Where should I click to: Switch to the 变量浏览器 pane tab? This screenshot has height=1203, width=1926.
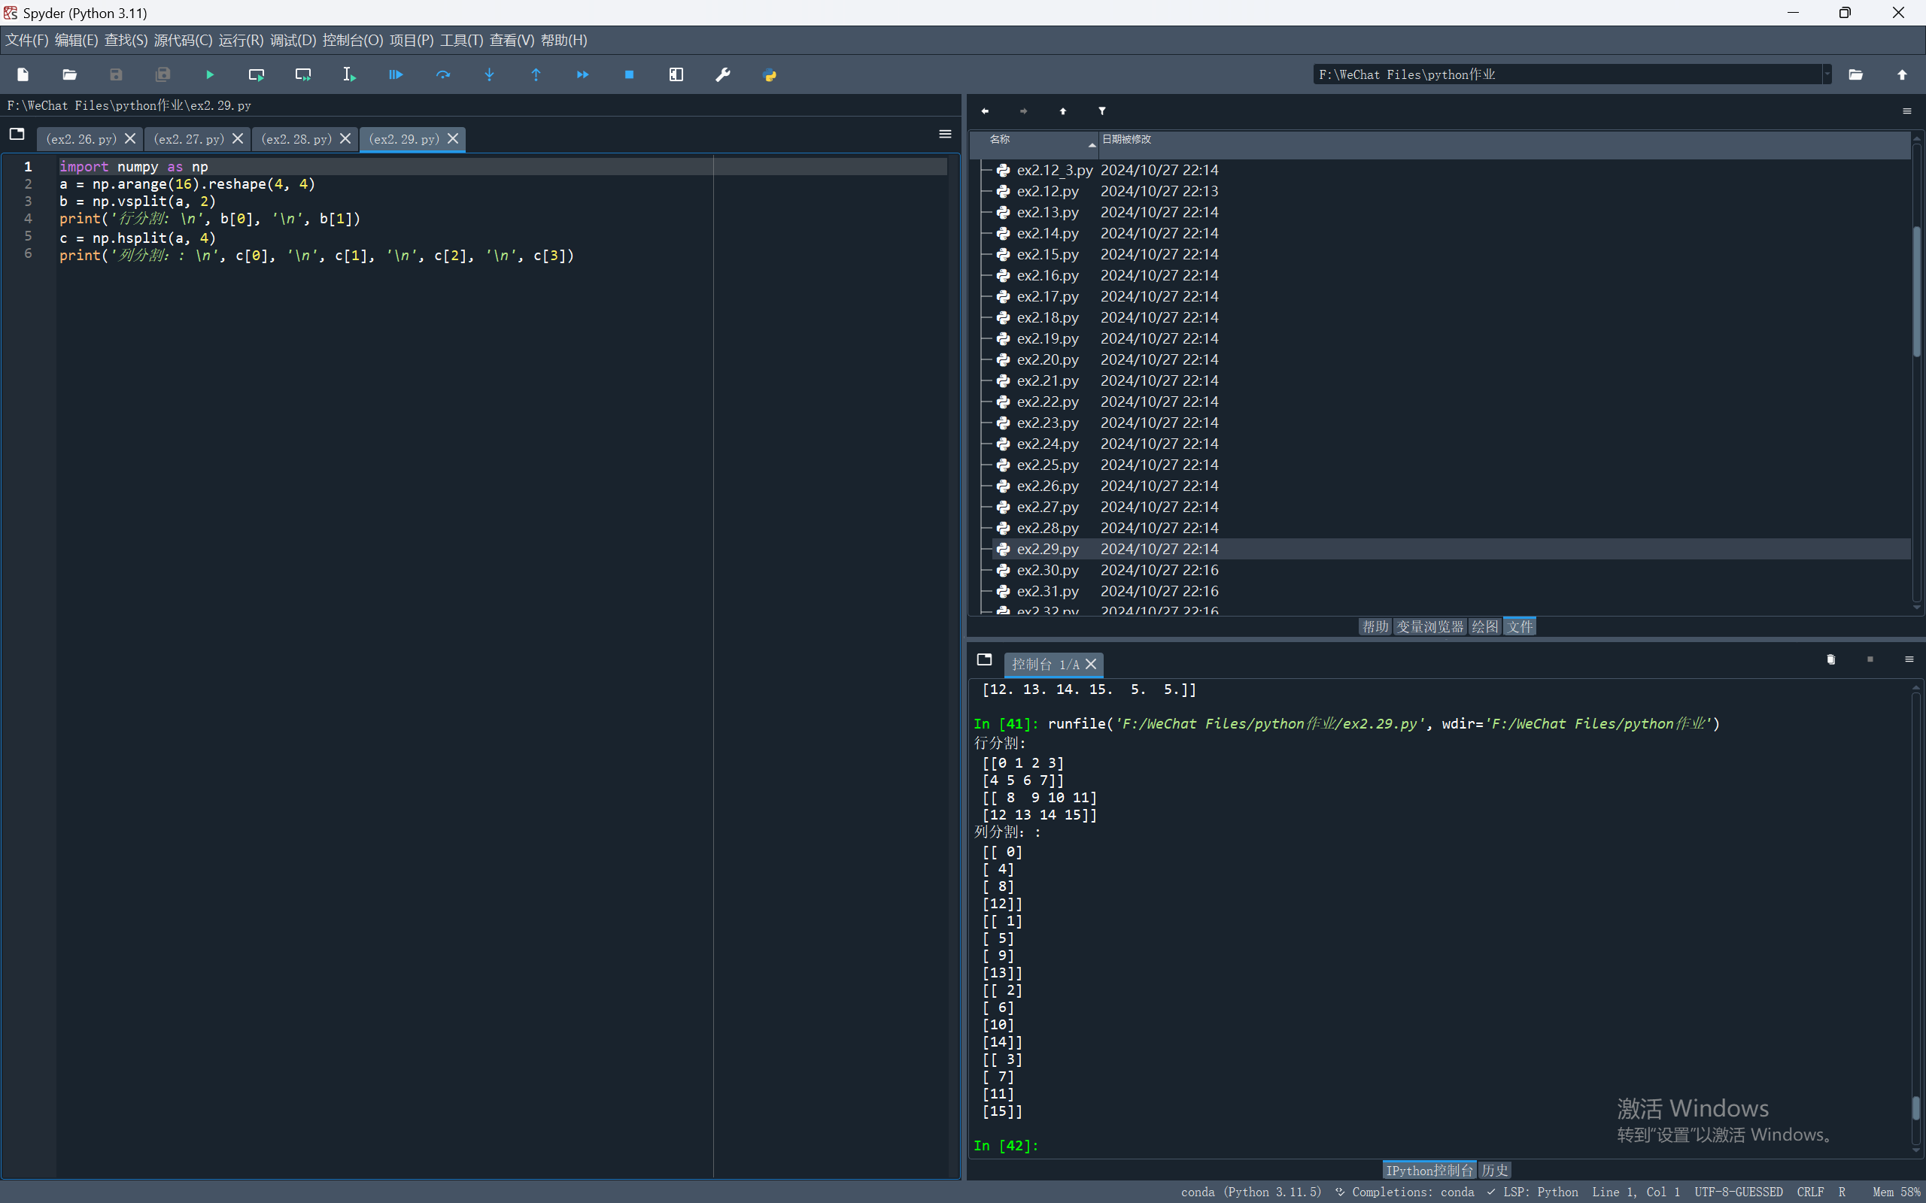pos(1429,627)
